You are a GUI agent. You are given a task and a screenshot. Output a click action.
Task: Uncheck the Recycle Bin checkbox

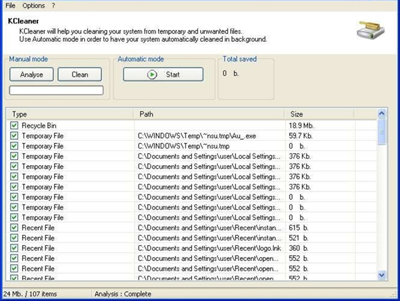14,125
